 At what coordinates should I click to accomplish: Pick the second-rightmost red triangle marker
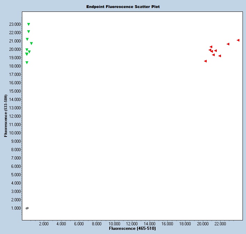pos(228,44)
